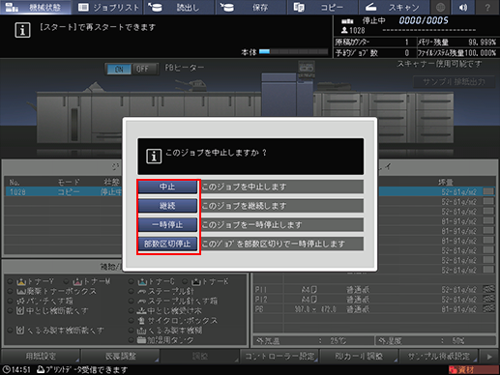The width and height of the screenshot is (500, 375).
Task: Click the clock icon showing 14:51
Action: click(6, 370)
